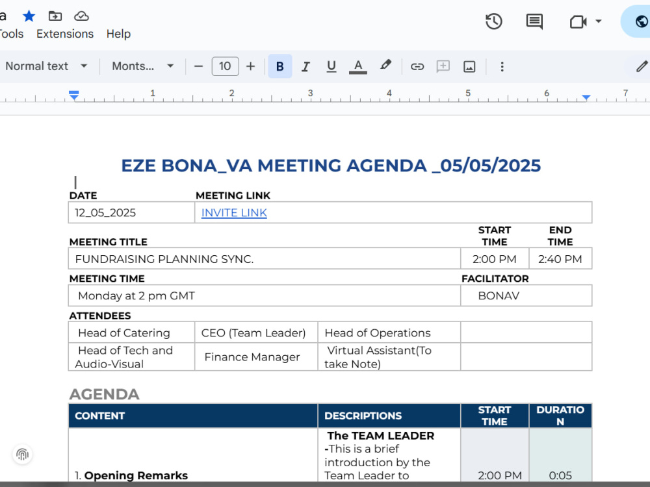The height and width of the screenshot is (487, 650).
Task: Click The TEAM LEADER description text
Action: (x=380, y=436)
